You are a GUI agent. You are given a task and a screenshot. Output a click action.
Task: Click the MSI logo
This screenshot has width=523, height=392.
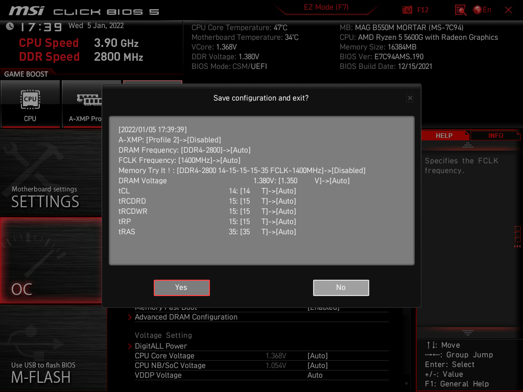tap(27, 11)
